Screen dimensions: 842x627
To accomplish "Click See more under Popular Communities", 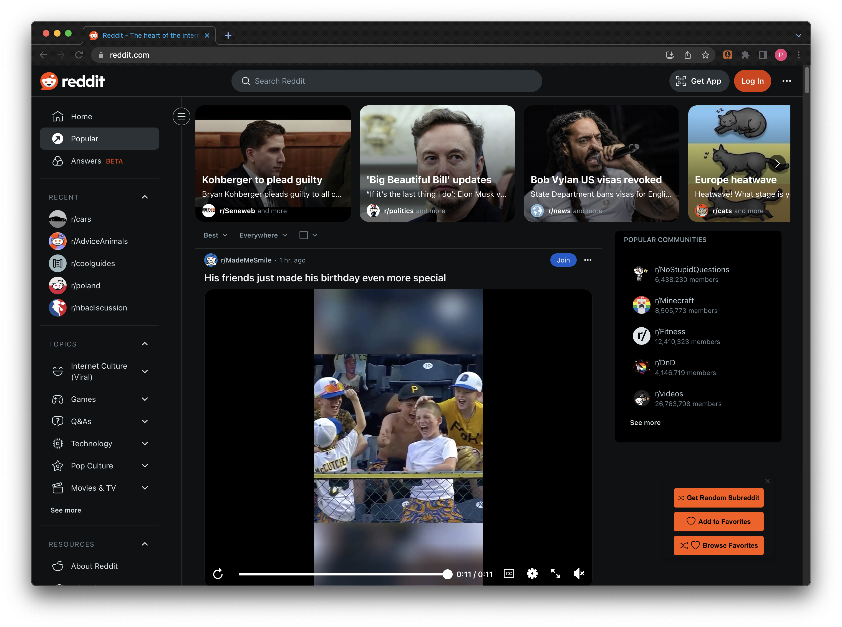I will pos(645,422).
